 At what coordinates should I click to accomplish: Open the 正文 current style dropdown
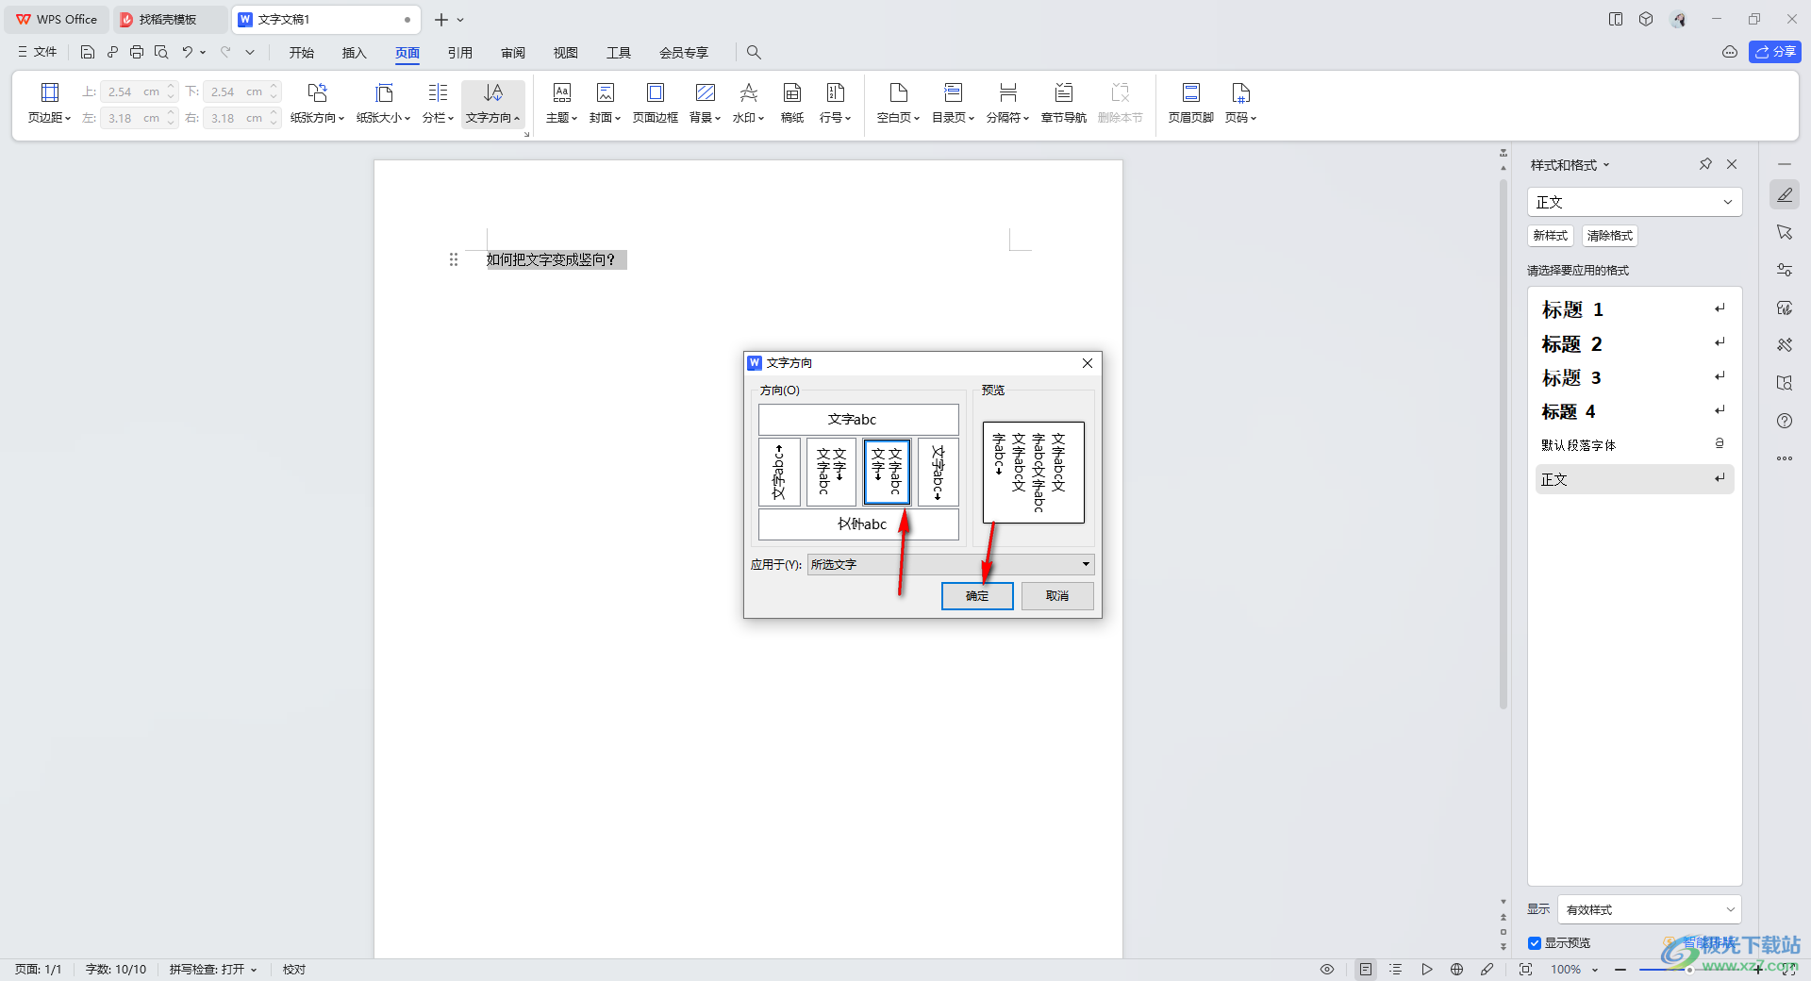(x=1634, y=202)
